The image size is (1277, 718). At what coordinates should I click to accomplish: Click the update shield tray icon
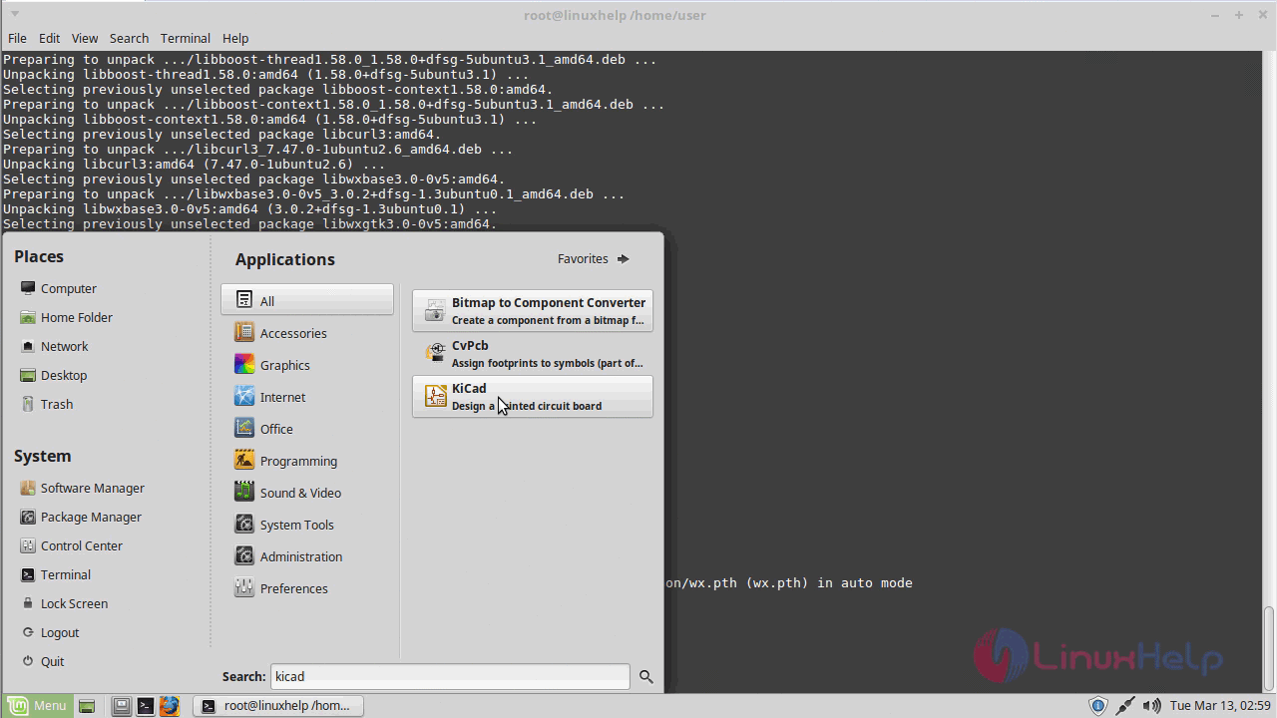pos(1098,706)
